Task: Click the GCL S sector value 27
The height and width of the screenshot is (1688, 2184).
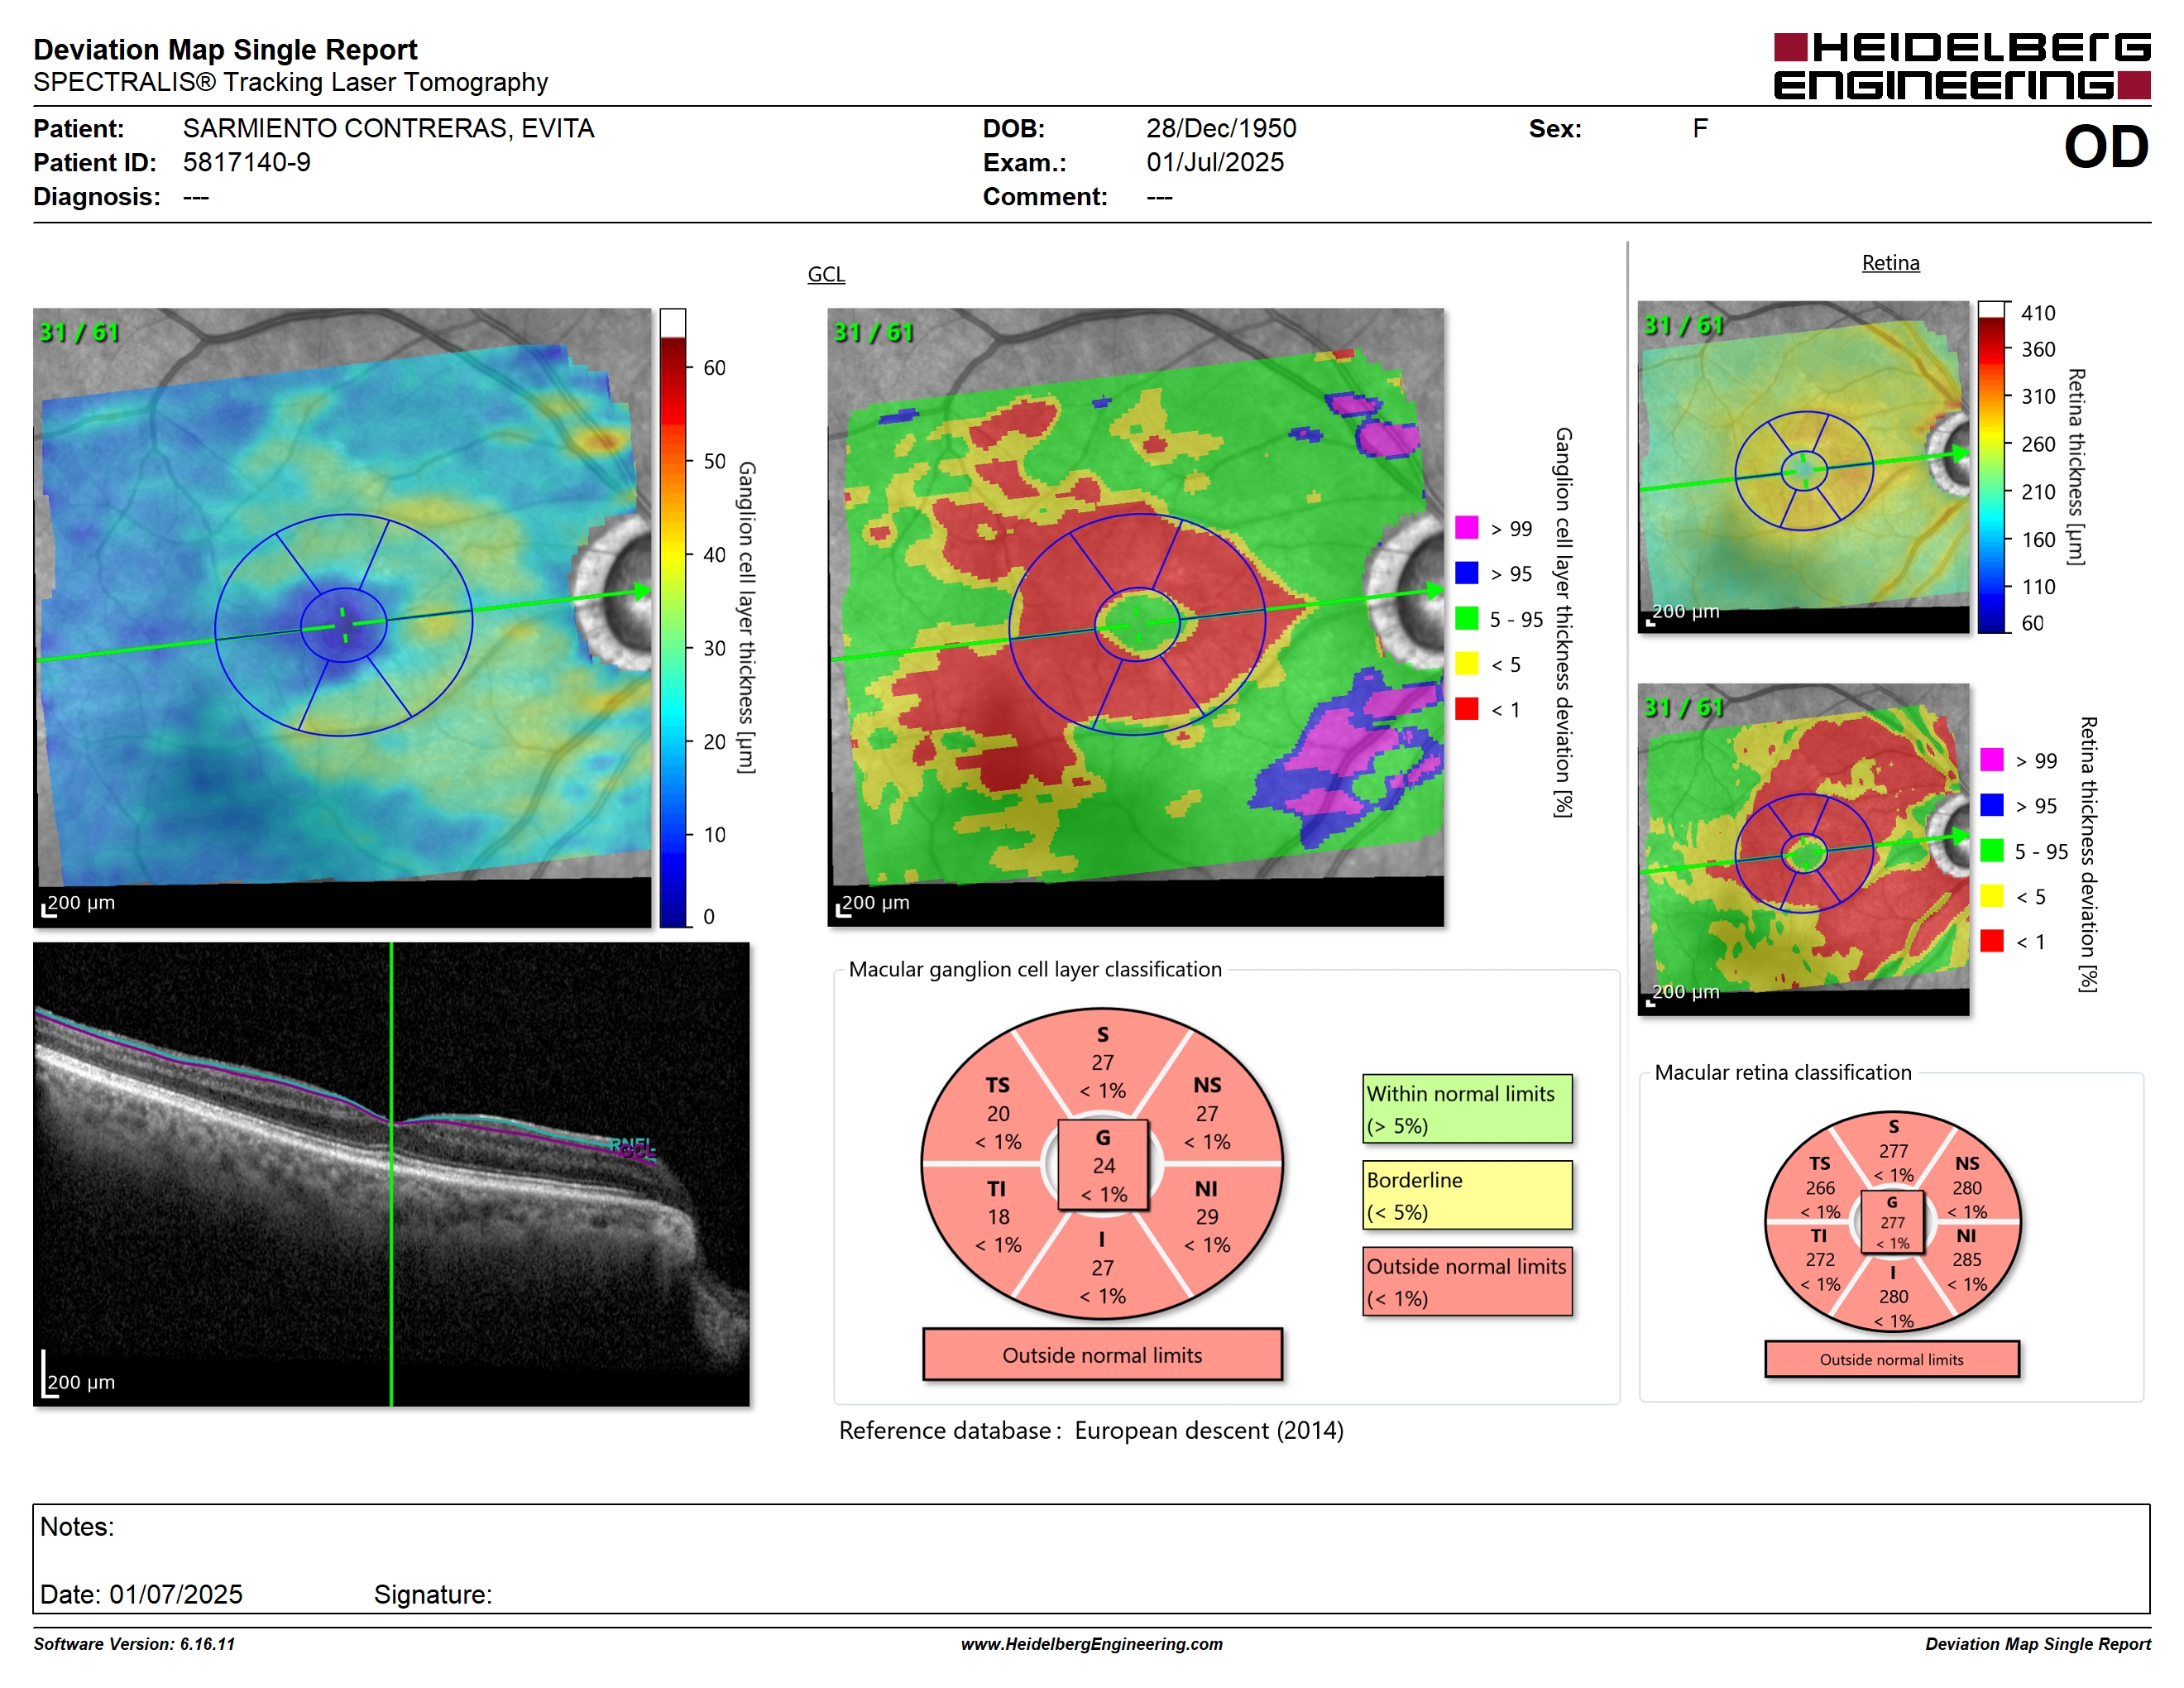Action: point(1102,1062)
